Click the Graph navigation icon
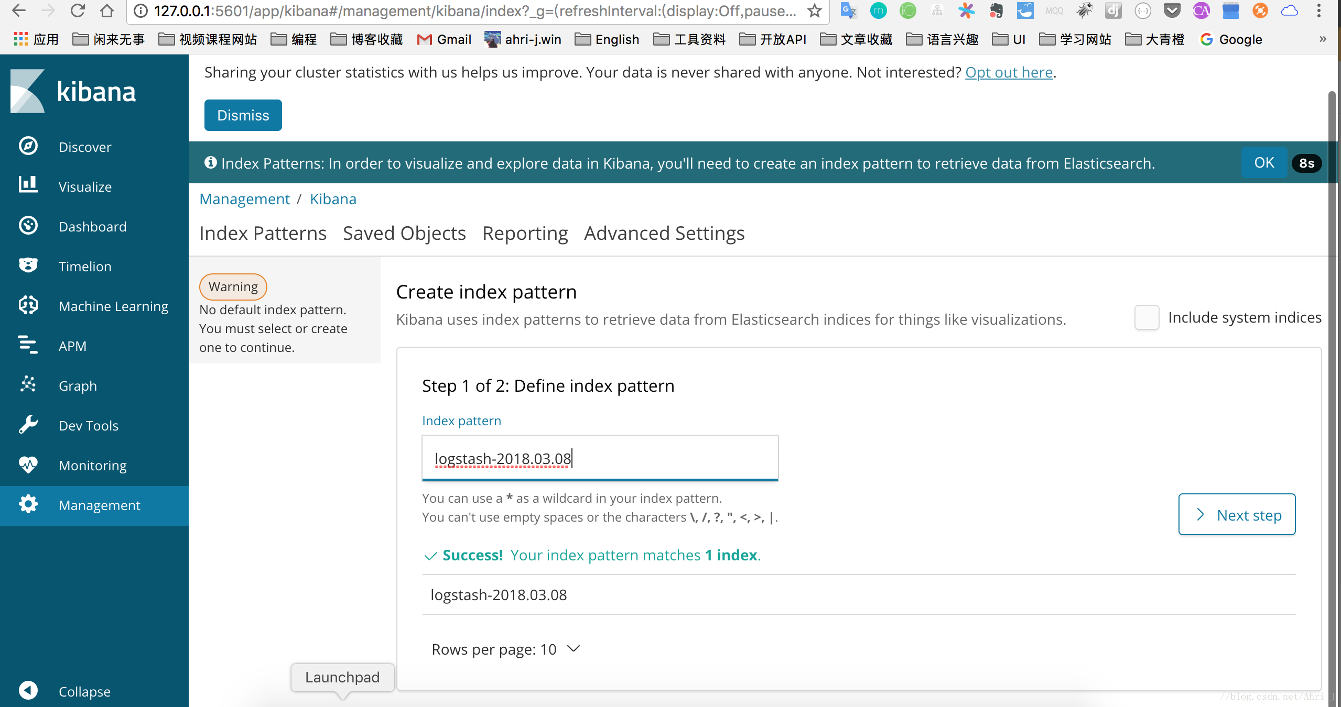1341x707 pixels. click(28, 385)
